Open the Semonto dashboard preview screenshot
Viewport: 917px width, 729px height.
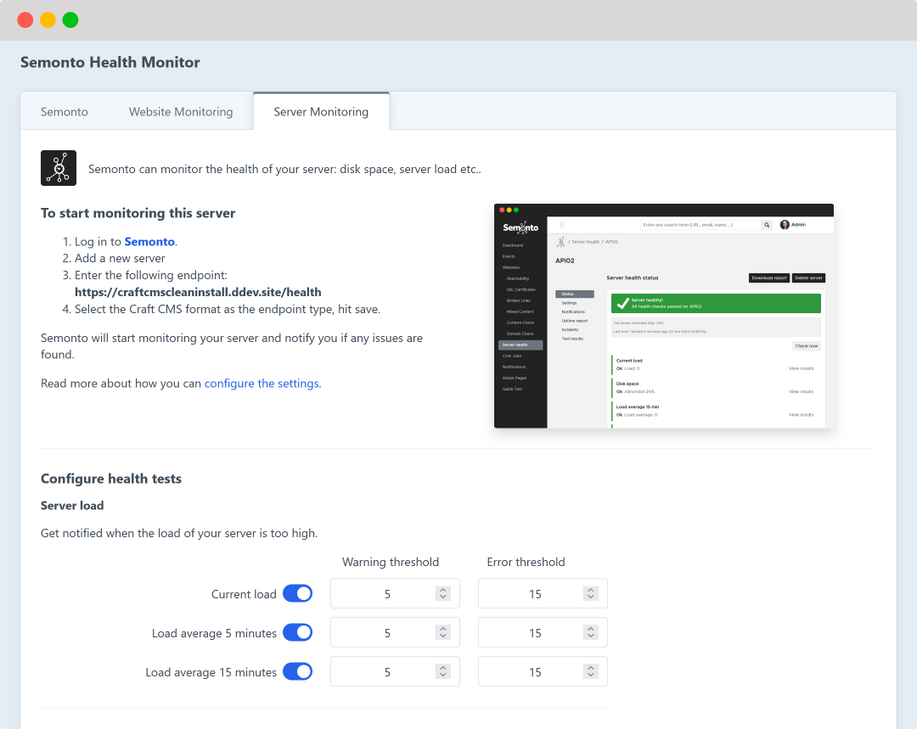coord(664,316)
